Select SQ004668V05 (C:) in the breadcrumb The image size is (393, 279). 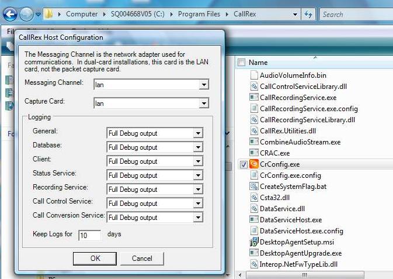pyautogui.click(x=138, y=14)
